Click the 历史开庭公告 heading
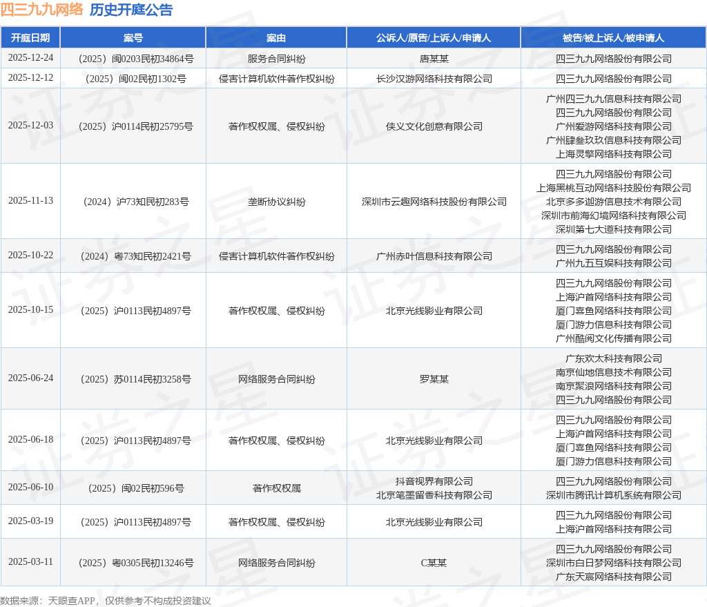The image size is (707, 607). click(x=131, y=10)
